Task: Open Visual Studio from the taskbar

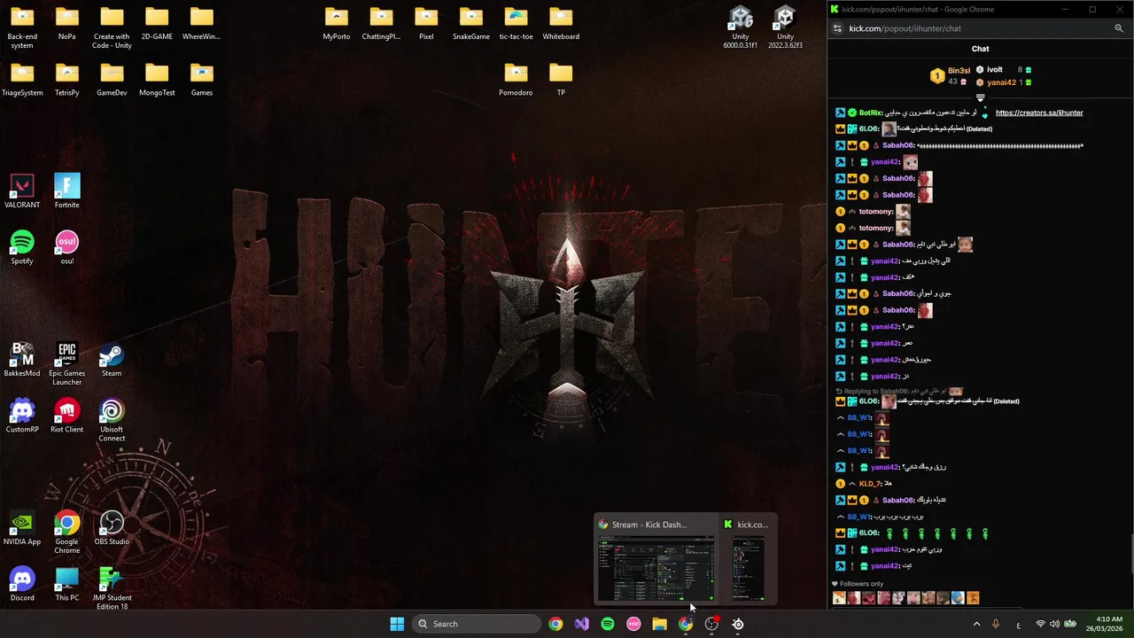Action: (x=581, y=624)
